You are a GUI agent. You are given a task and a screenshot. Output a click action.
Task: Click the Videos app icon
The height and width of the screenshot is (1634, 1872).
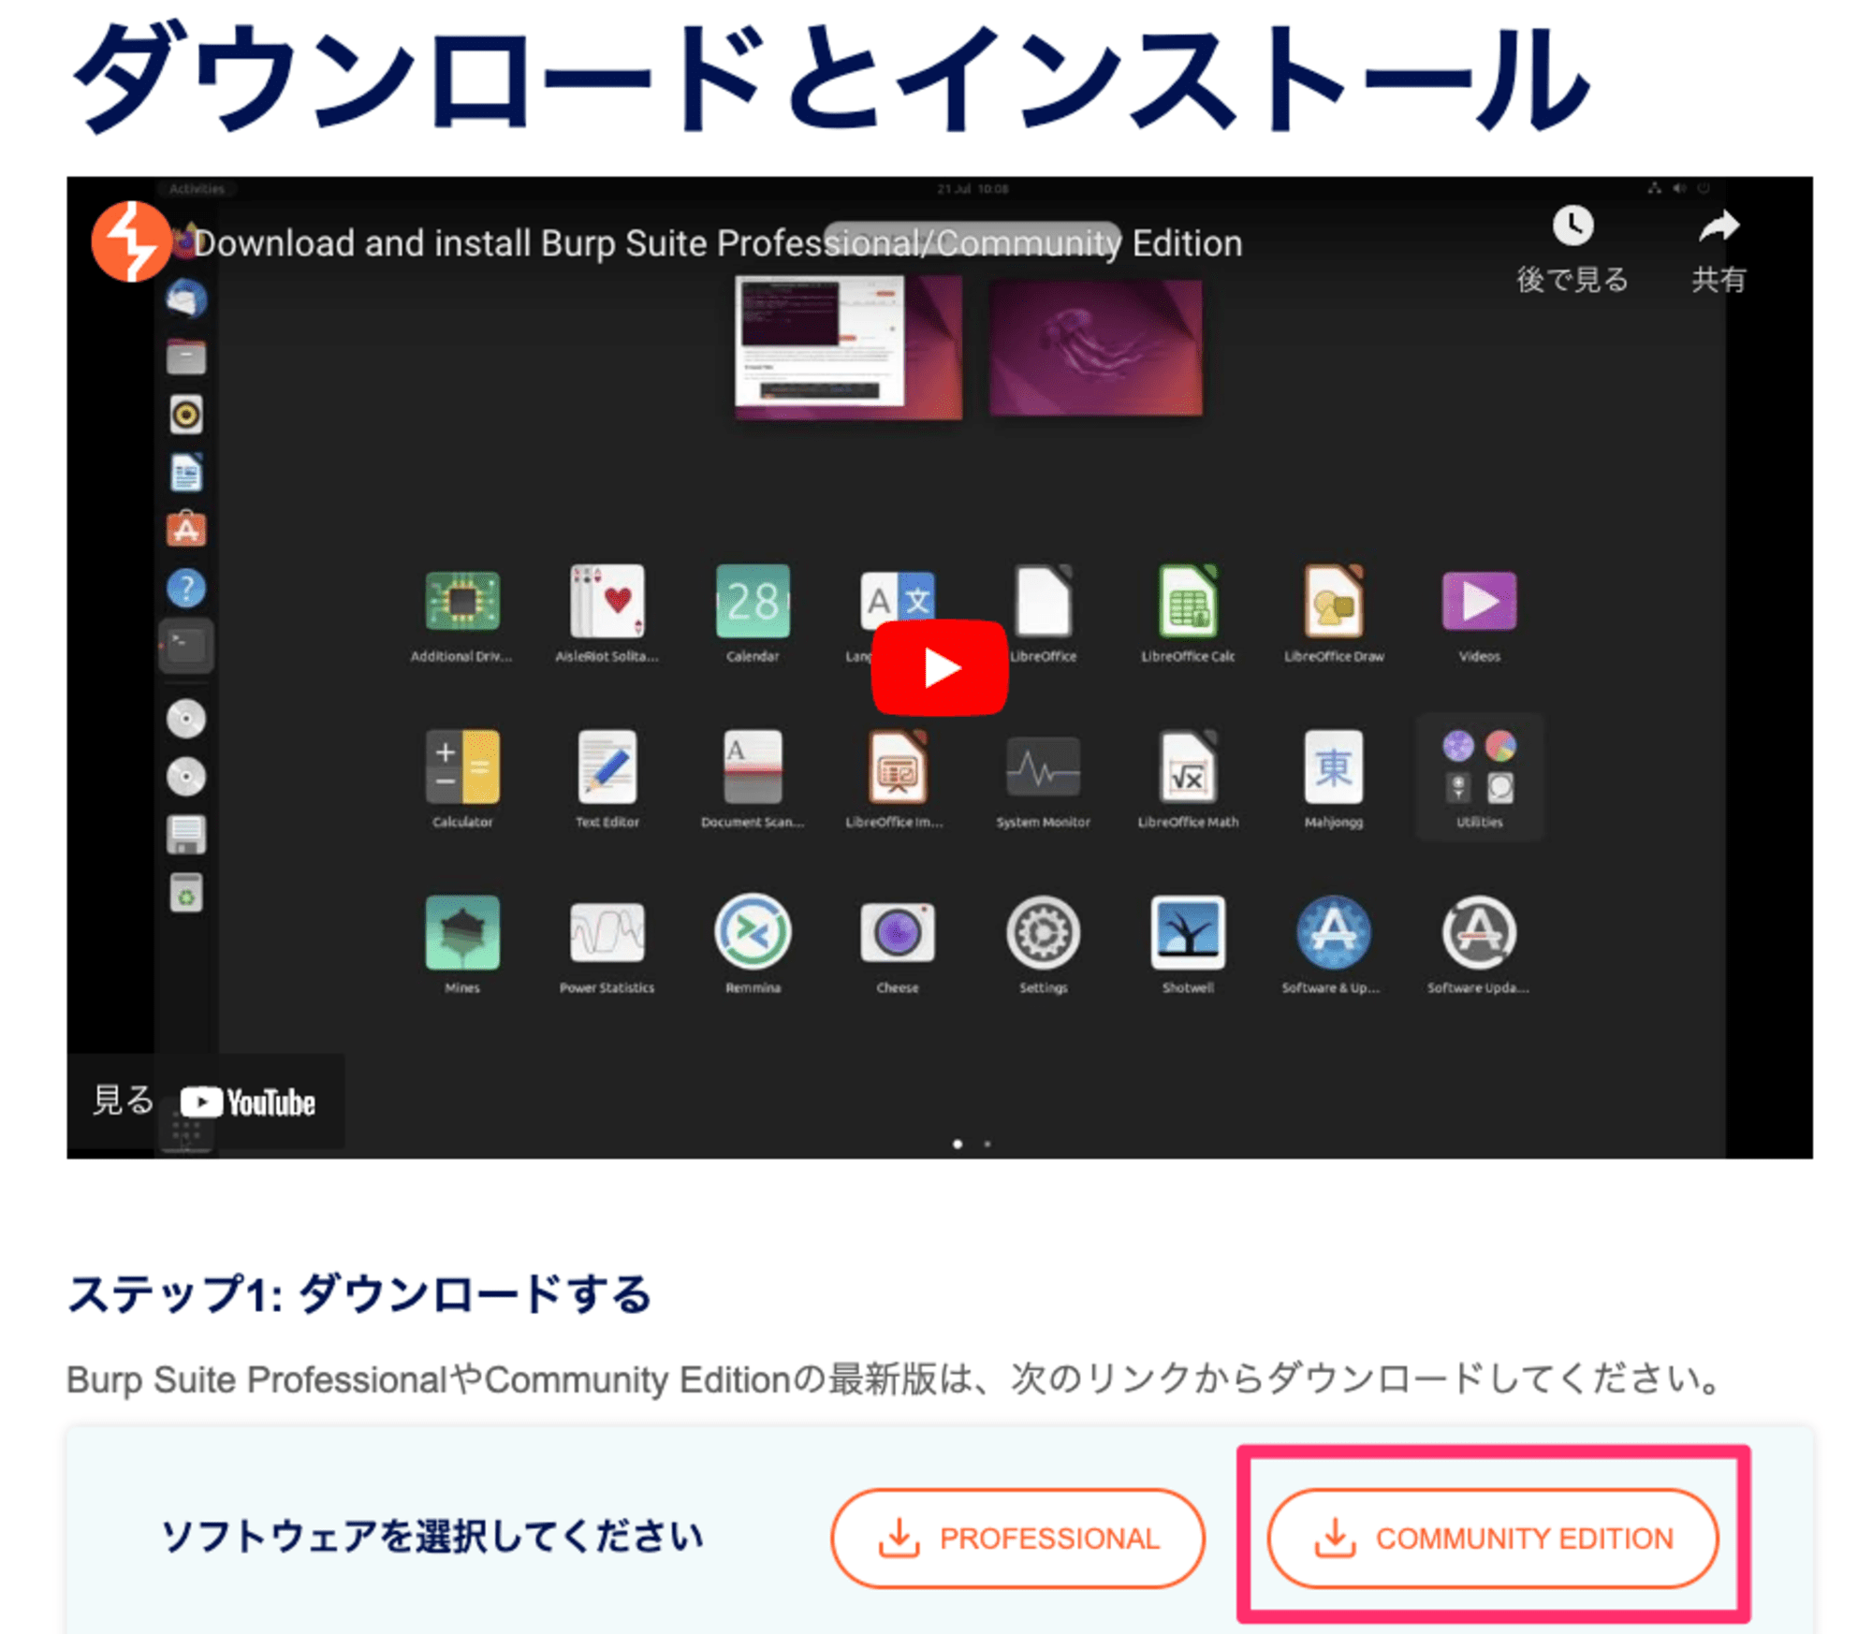(x=1479, y=601)
